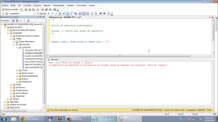Open Google Chrome from the taskbar
Image resolution: width=218 pixels, height=122 pixels.
coord(32,119)
